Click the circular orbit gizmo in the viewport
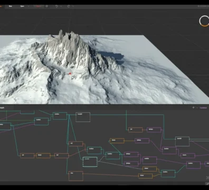The image size is (209, 190). click(204, 21)
